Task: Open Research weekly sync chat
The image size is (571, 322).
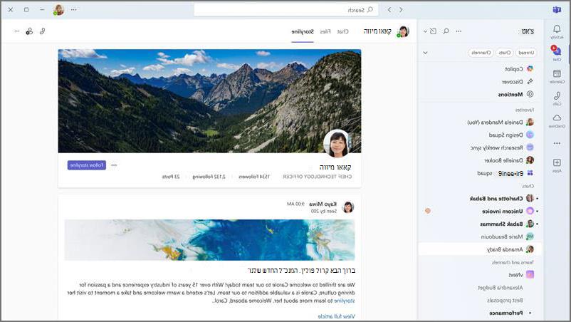Action: pos(481,147)
